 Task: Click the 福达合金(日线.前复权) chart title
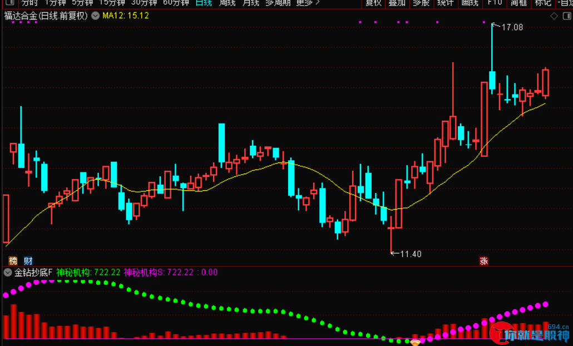46,16
